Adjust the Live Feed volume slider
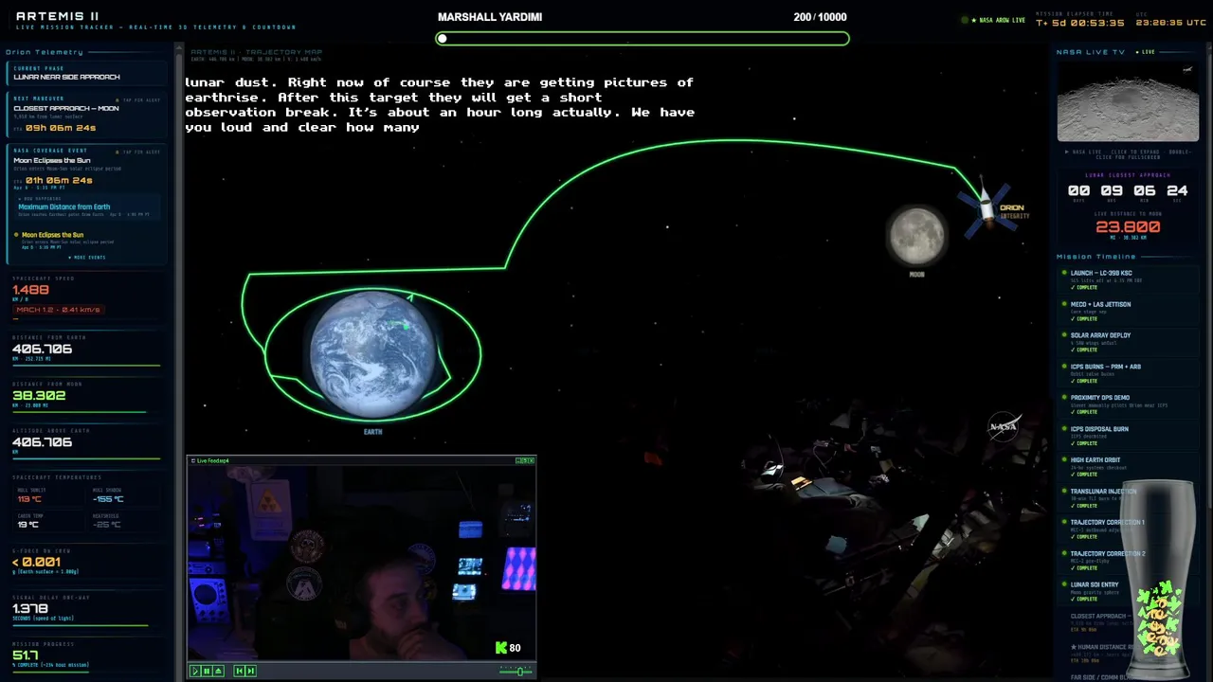 516,671
